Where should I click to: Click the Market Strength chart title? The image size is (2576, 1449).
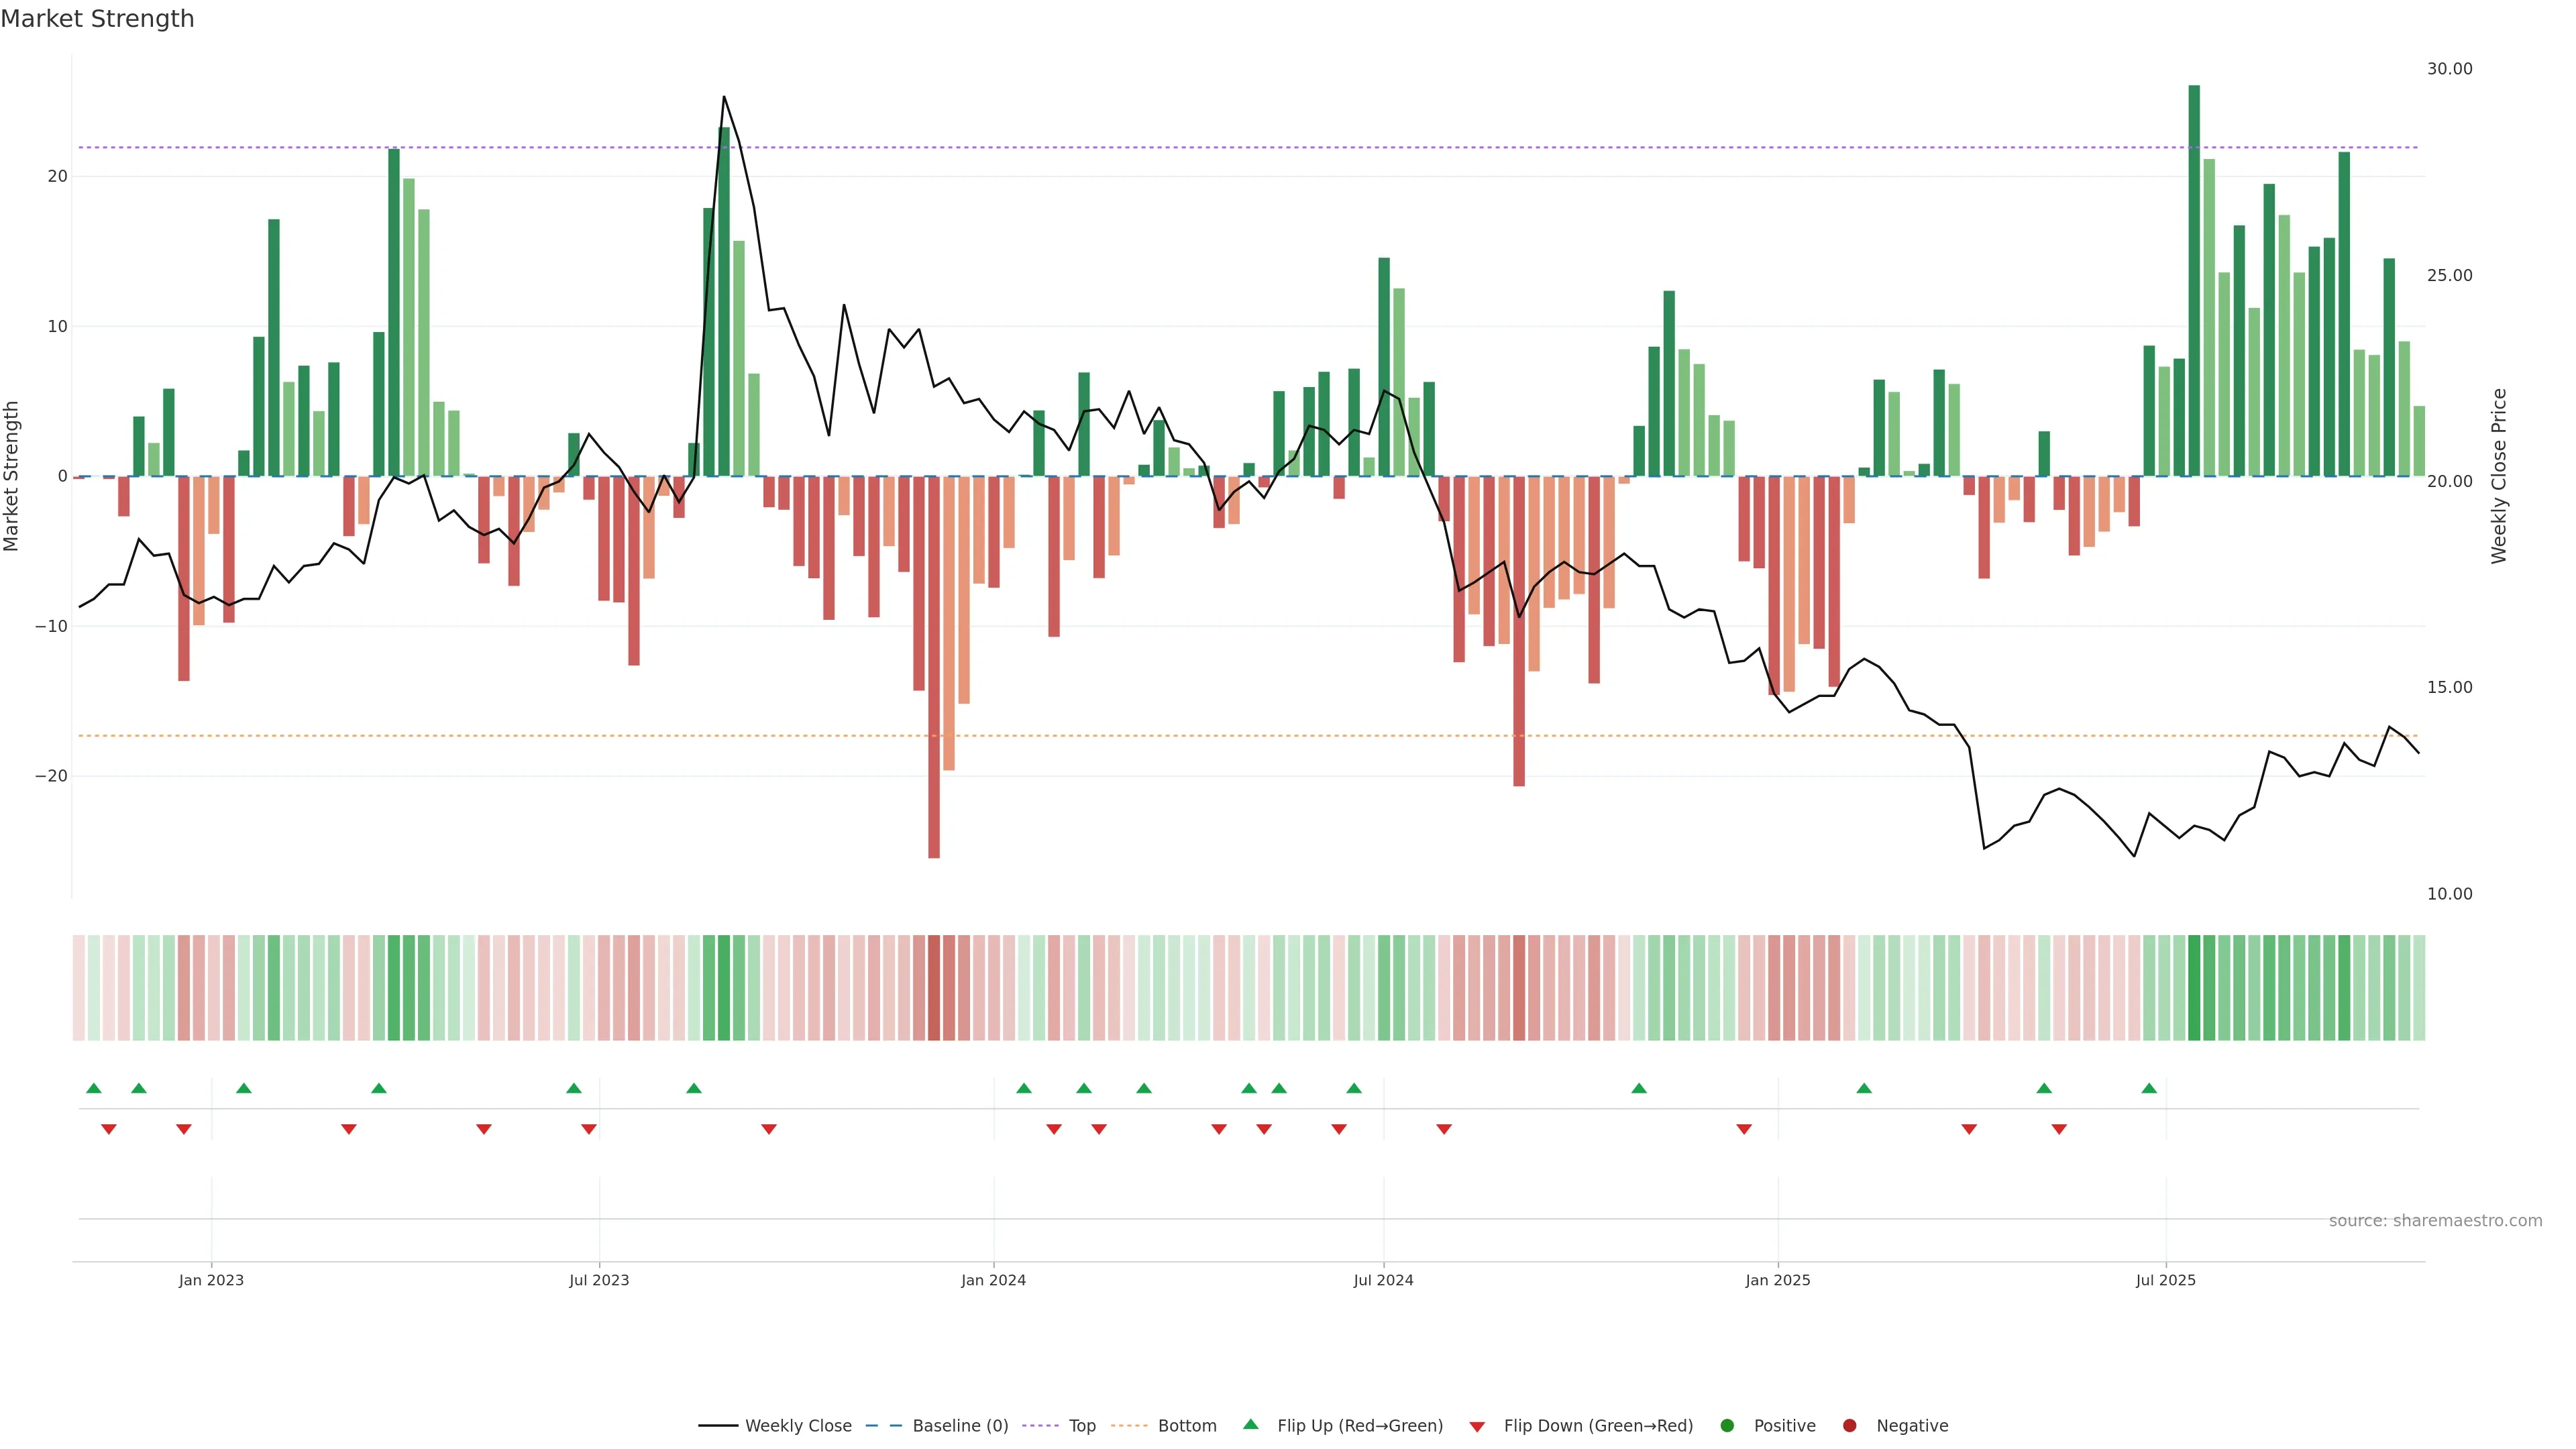97,19
